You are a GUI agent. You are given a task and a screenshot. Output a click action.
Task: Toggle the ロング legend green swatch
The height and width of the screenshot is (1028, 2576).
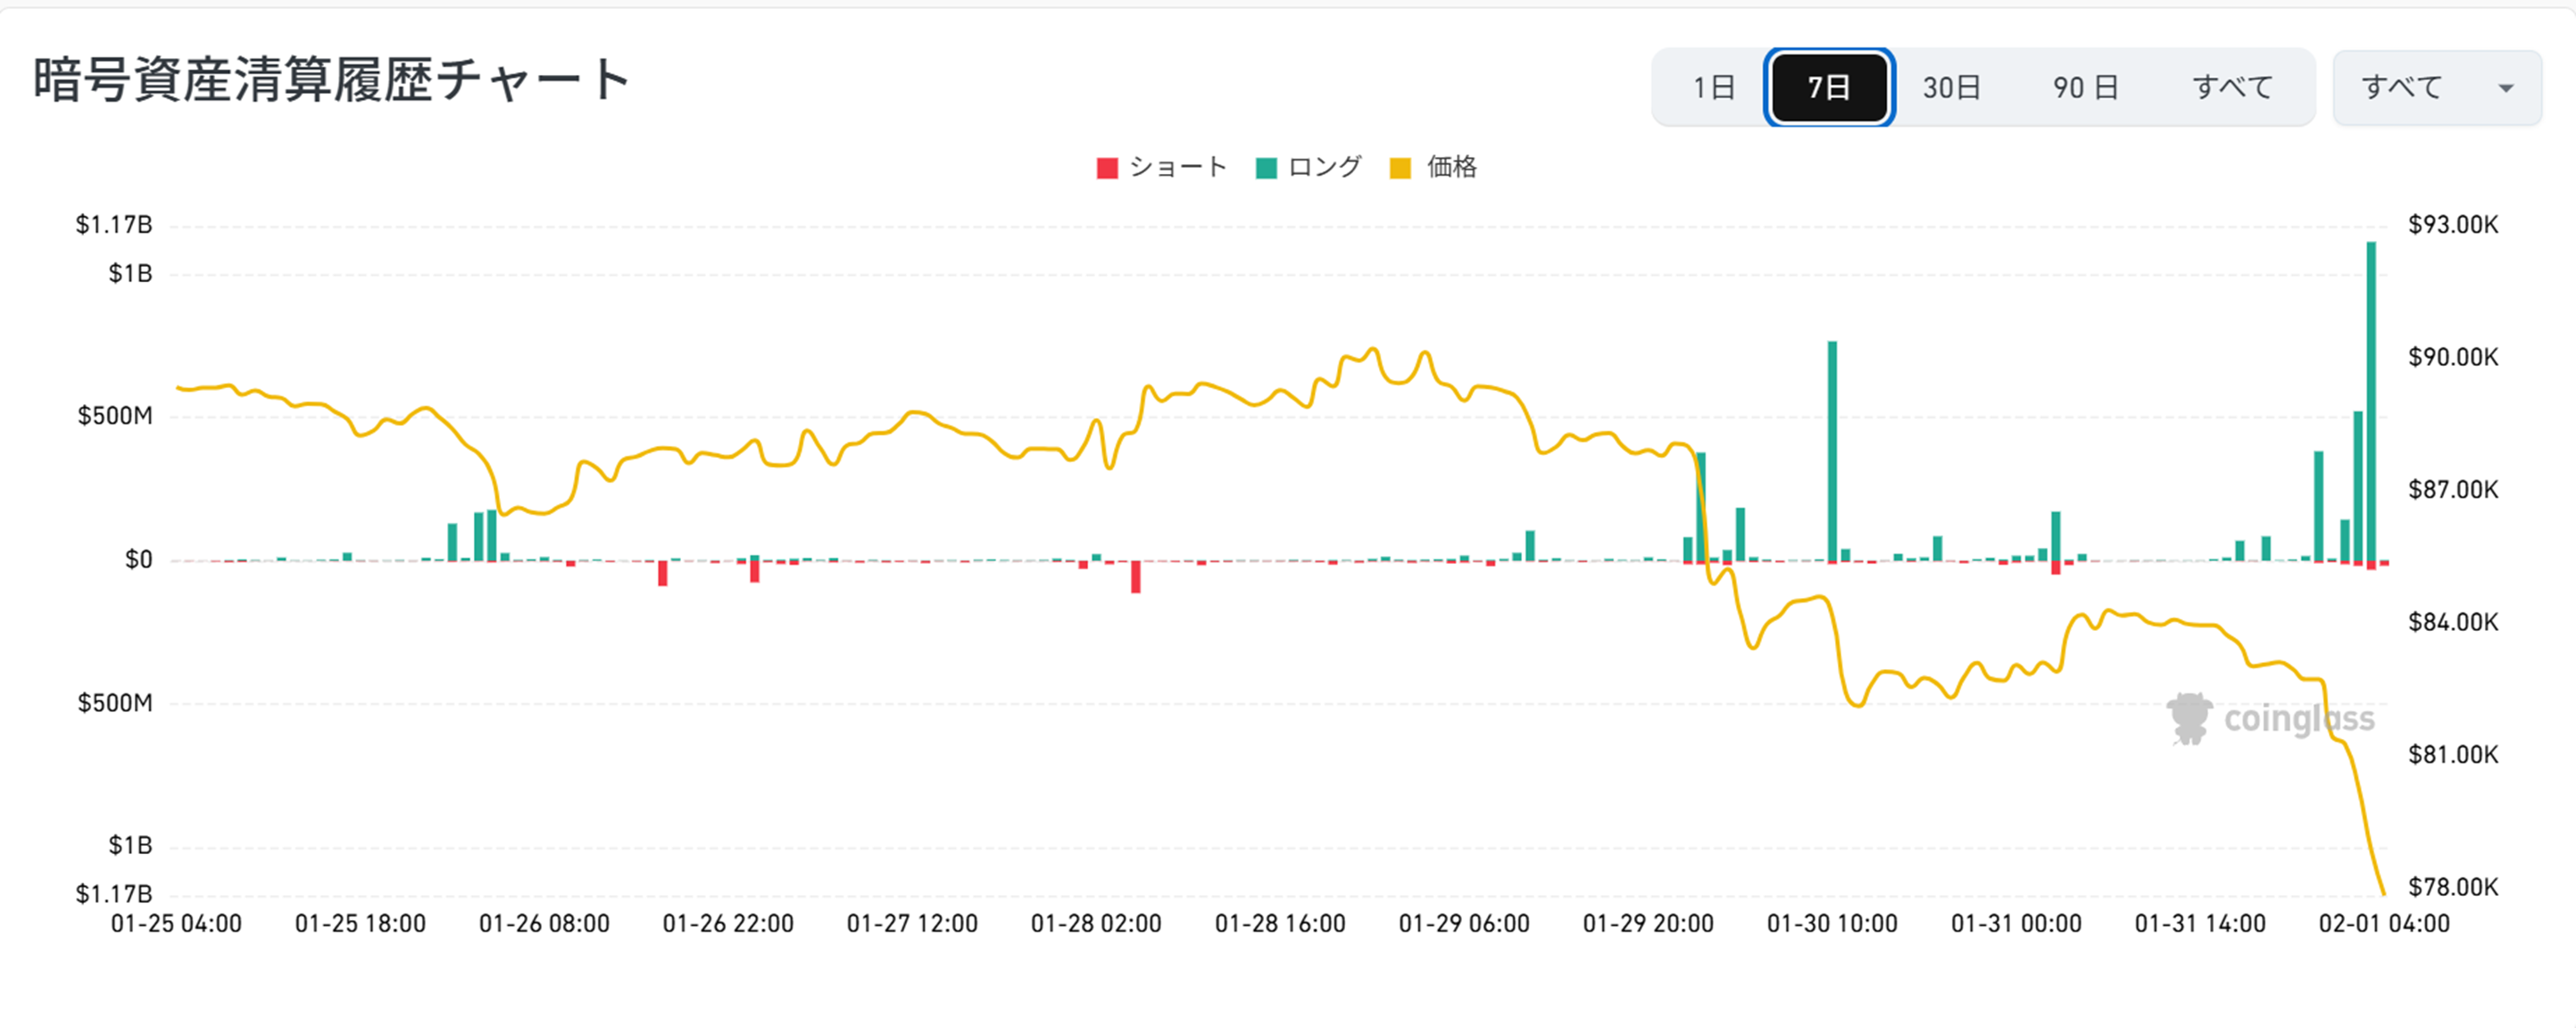[x=1266, y=168]
